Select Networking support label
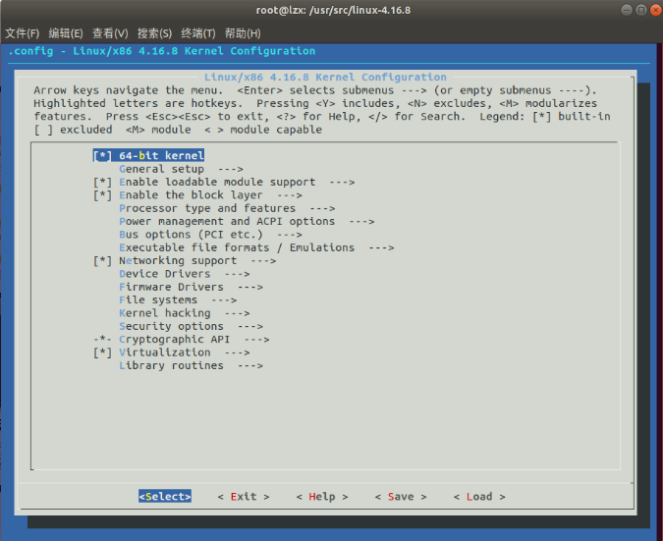 pyautogui.click(x=178, y=261)
